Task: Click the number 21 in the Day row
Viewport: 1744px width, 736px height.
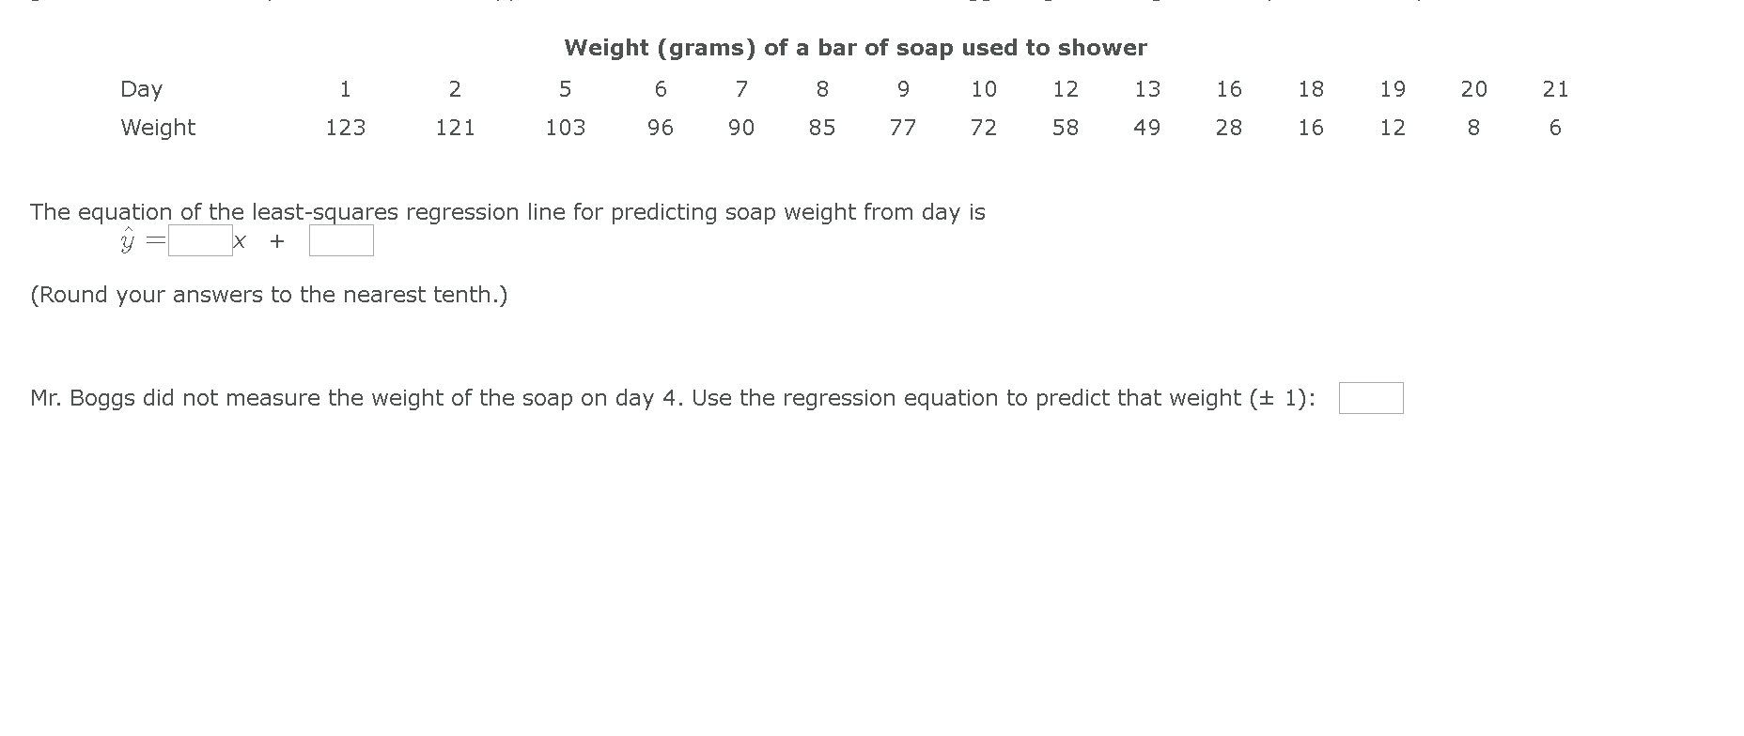Action: 1555,89
